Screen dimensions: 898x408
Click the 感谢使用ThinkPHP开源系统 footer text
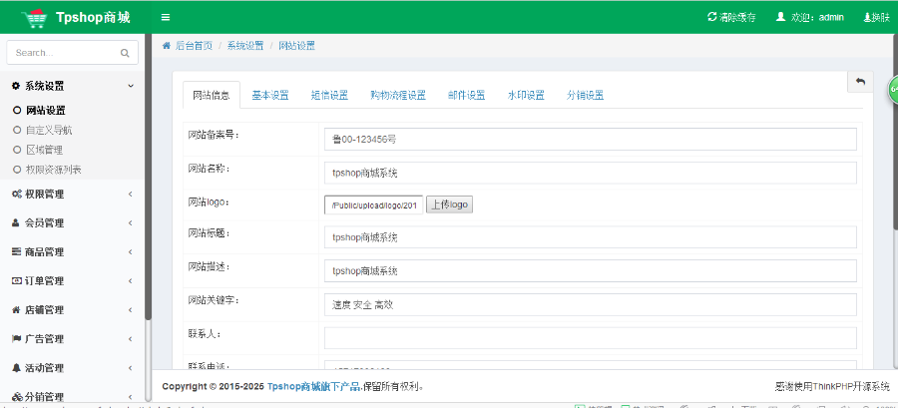pos(832,386)
